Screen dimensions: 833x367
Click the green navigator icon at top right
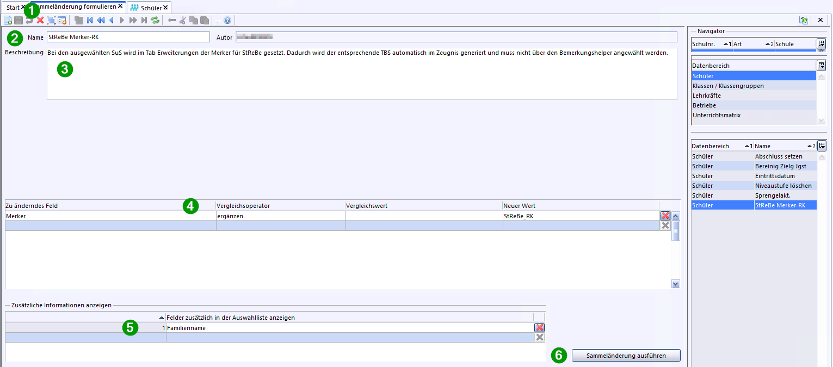(804, 20)
